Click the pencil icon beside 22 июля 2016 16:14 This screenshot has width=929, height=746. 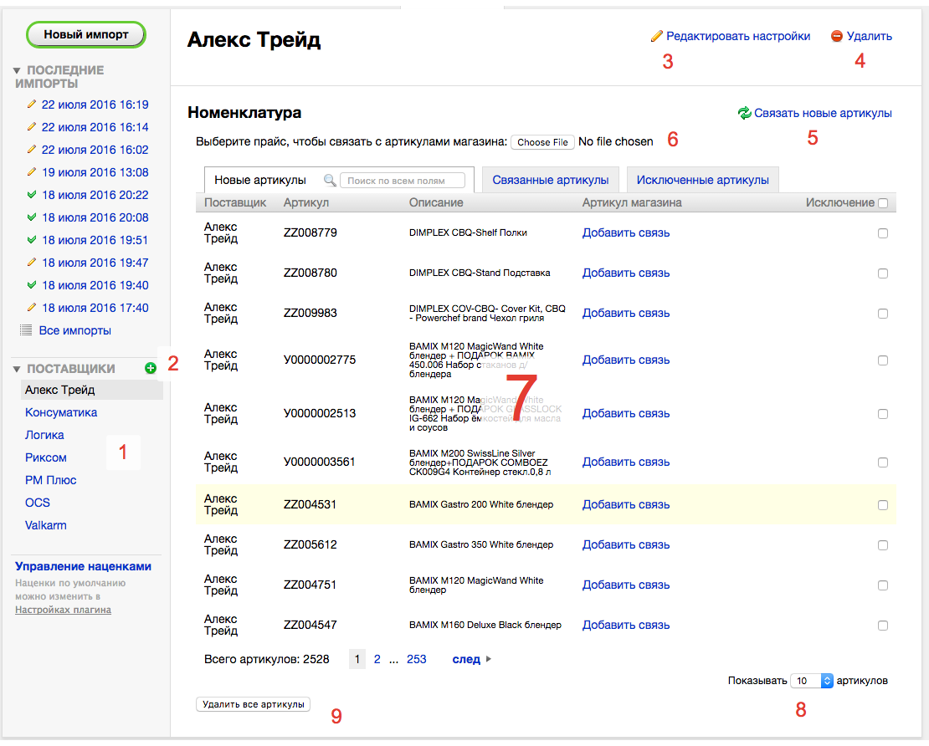(x=32, y=127)
